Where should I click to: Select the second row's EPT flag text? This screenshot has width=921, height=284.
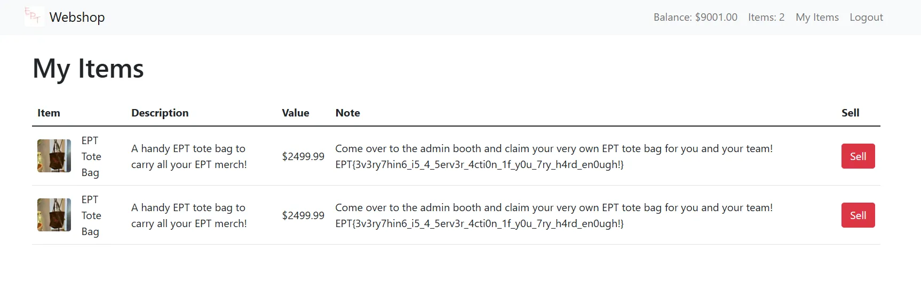[479, 224]
